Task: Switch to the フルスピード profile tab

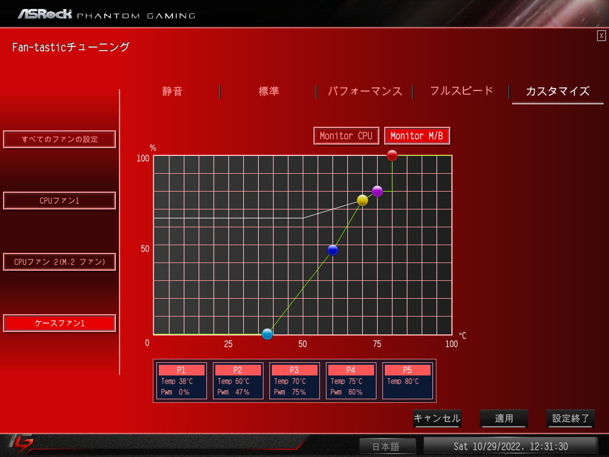Action: coord(461,91)
